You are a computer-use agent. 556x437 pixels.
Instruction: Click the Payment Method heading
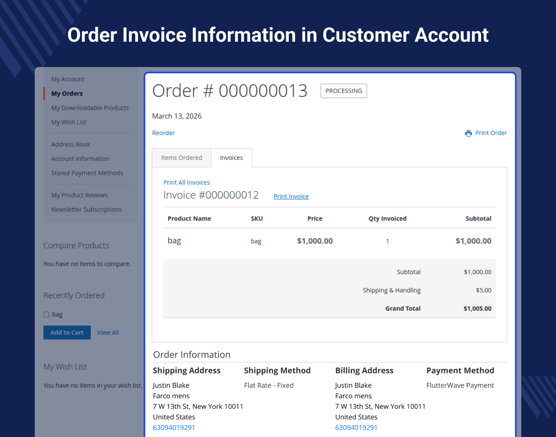pyautogui.click(x=460, y=370)
